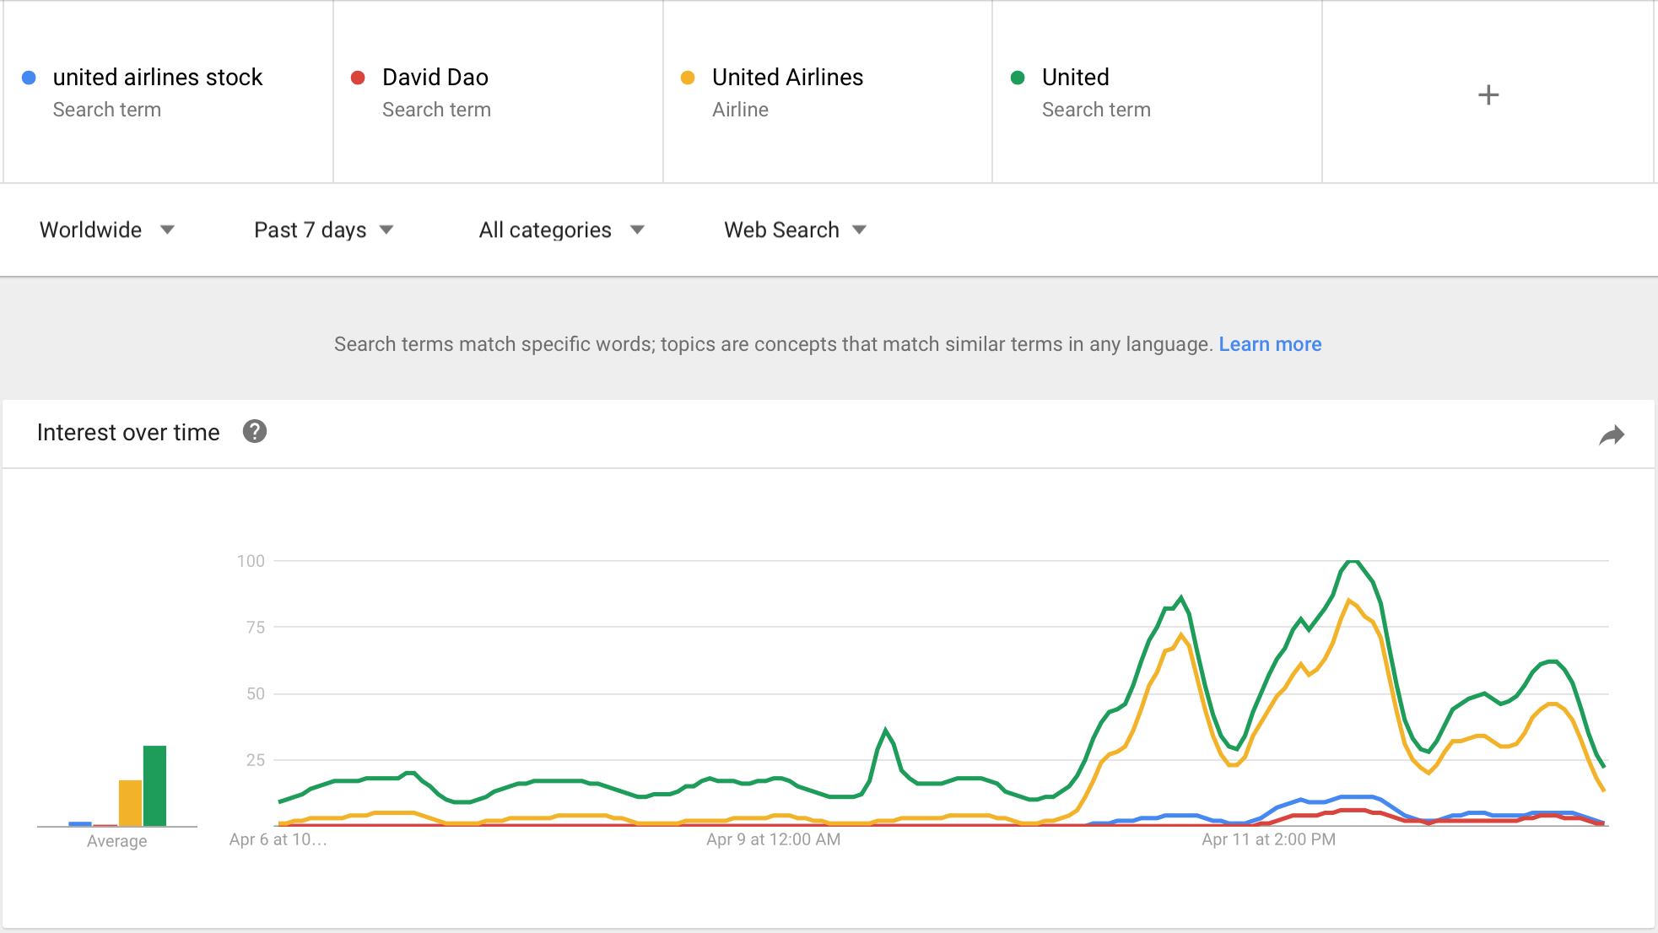Click the blue average bar in the chart
The image size is (1658, 933).
point(80,823)
